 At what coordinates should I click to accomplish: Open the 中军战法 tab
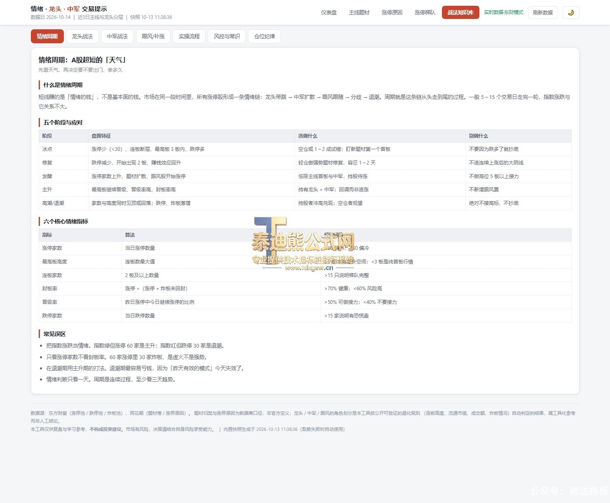click(x=117, y=36)
